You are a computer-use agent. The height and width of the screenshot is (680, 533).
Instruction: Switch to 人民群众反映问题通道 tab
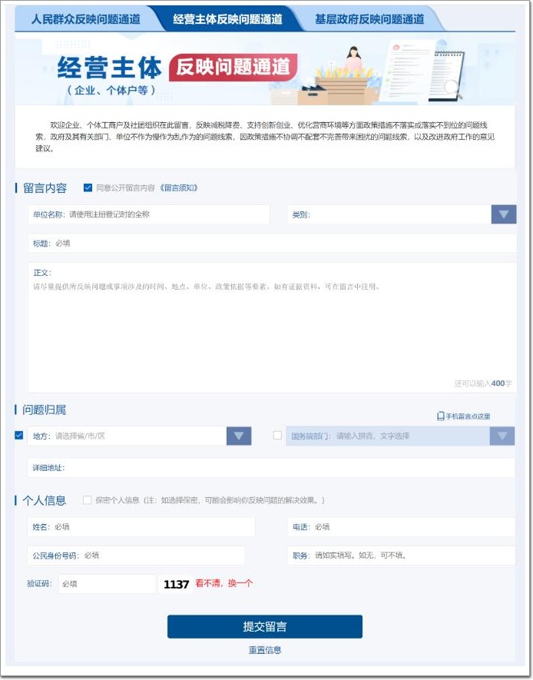[85, 19]
